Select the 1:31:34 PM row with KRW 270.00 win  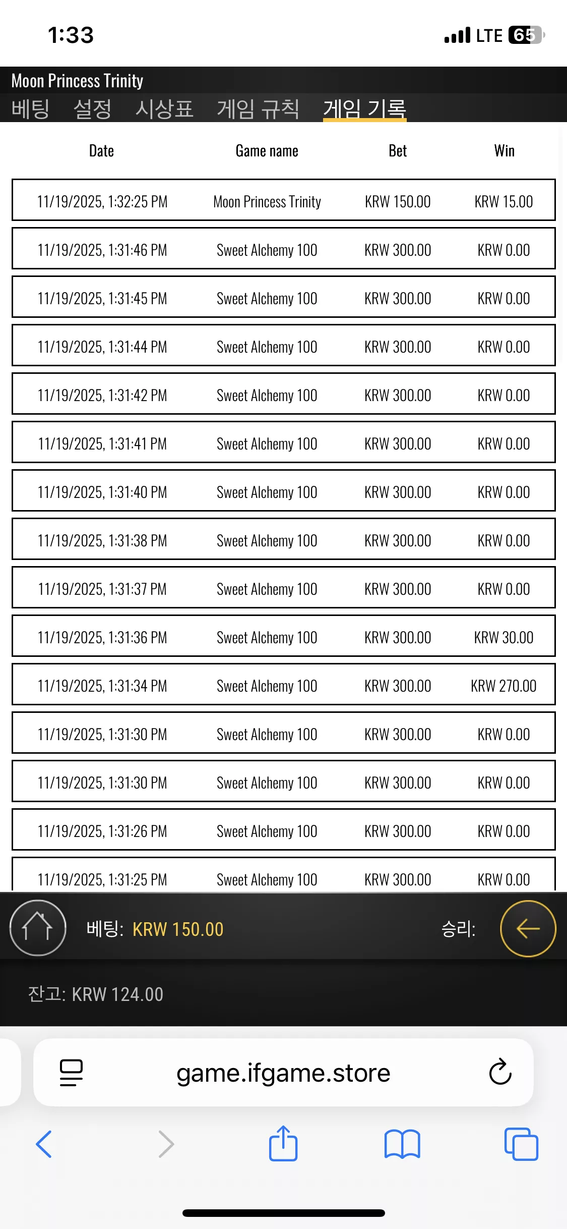[283, 684]
